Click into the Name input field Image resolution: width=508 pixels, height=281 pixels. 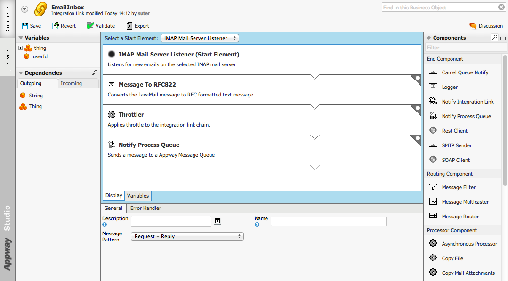329,221
